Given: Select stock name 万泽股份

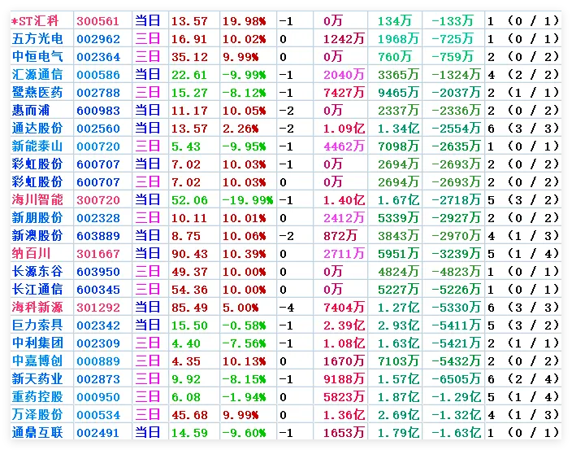Looking at the screenshot, I should tap(37, 414).
